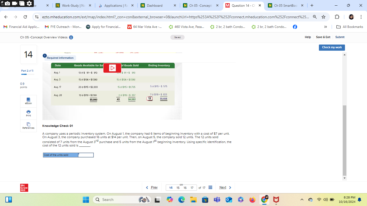This screenshot has width=367, height=206.
Task: Select the Question 14 tab
Action: coord(243,5)
